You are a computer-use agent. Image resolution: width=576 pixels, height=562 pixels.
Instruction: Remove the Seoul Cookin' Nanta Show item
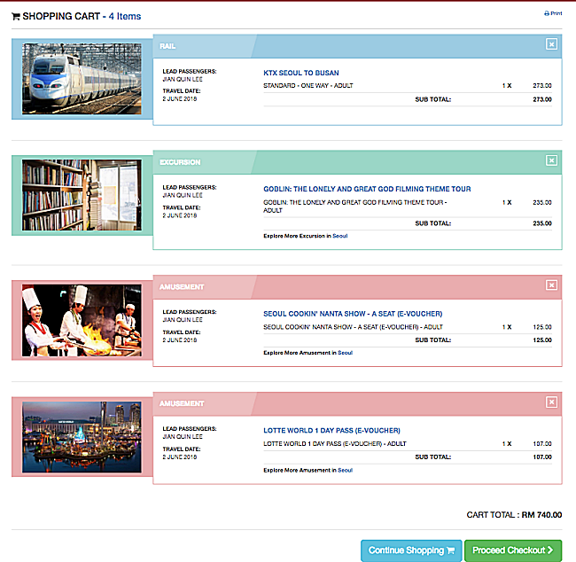coord(551,285)
